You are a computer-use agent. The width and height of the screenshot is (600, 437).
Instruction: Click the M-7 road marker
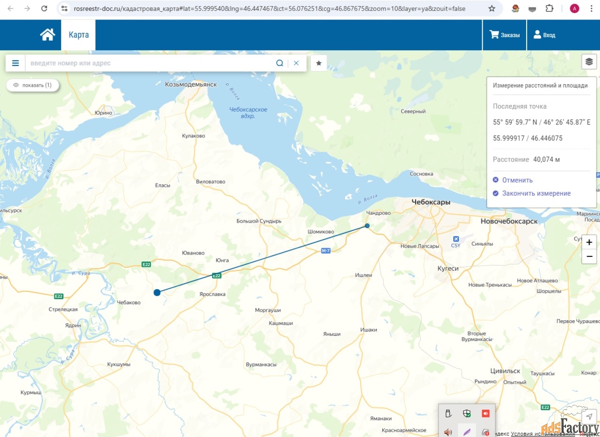(326, 251)
